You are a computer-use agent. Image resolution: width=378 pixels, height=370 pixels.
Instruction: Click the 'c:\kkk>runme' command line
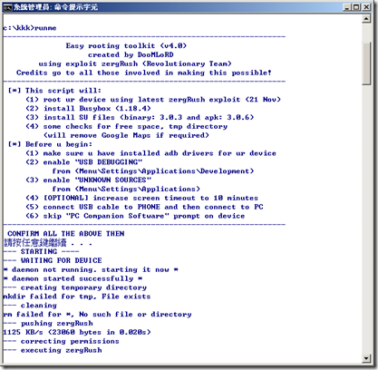[x=30, y=28]
